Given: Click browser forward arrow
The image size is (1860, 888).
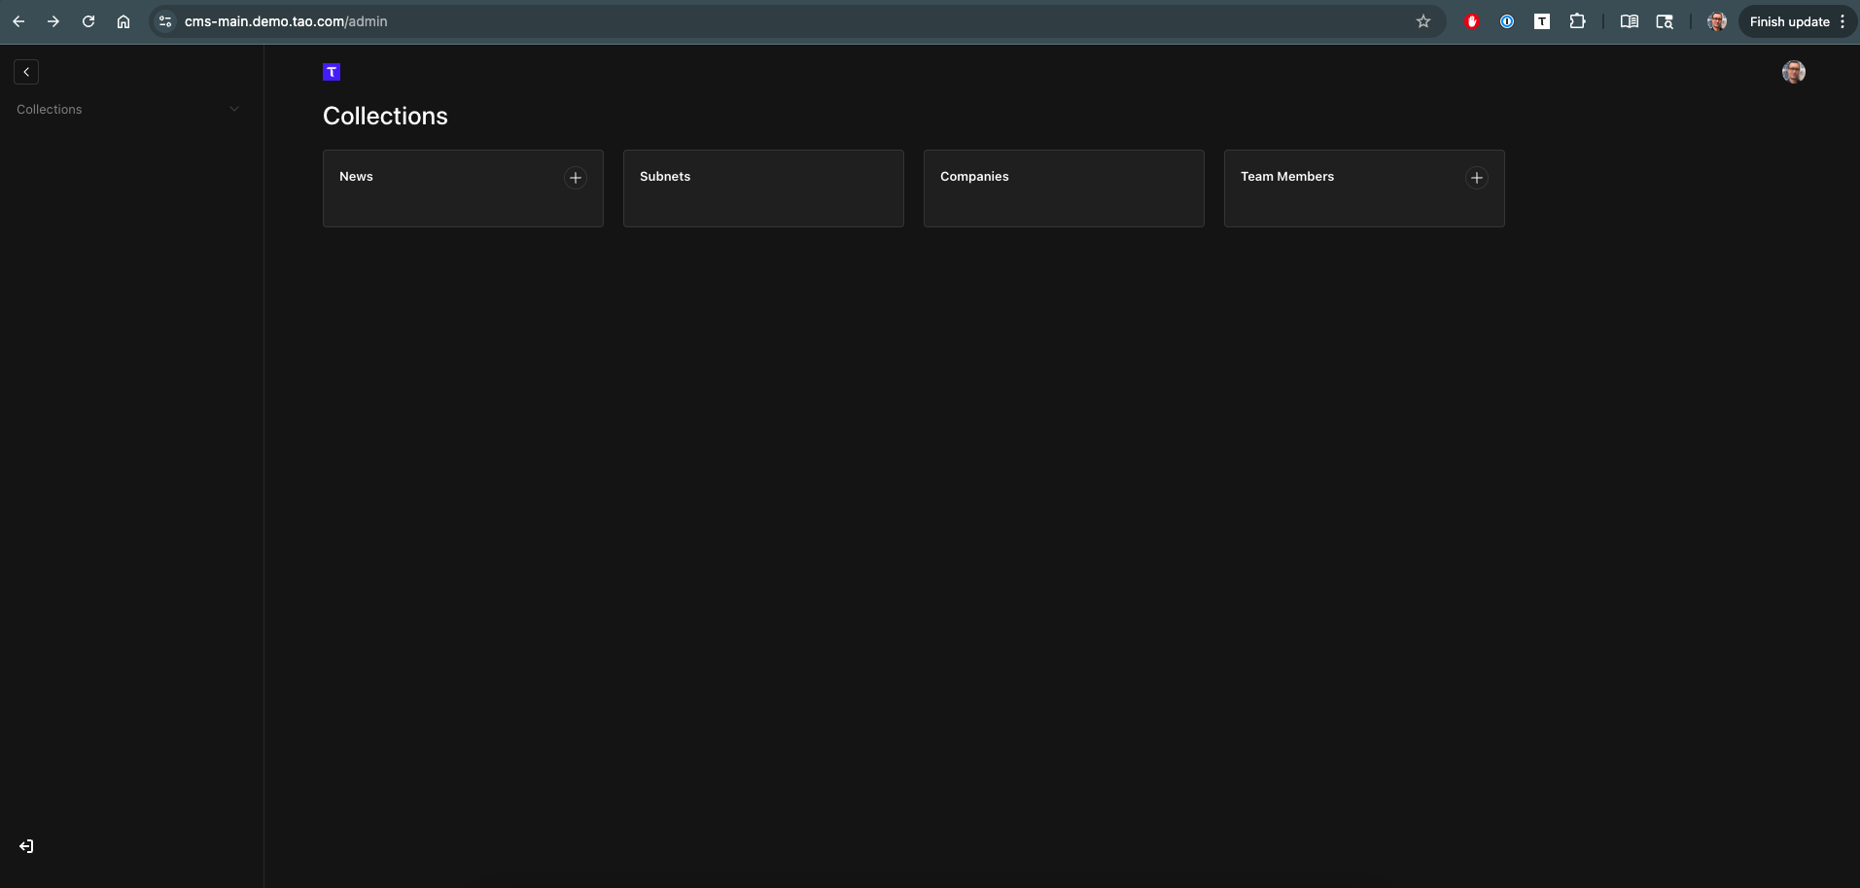Looking at the screenshot, I should point(53,21).
